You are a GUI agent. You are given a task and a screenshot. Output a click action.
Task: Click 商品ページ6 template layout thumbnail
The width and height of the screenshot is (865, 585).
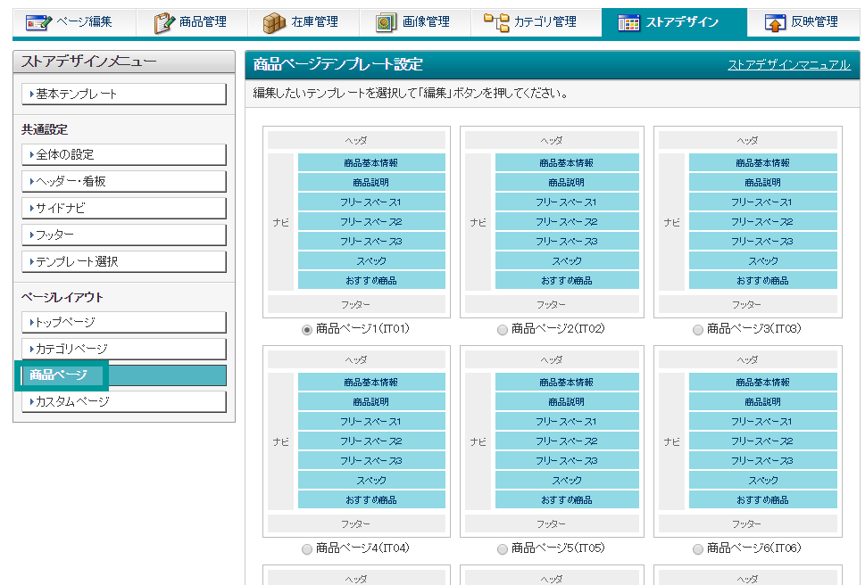tap(747, 441)
